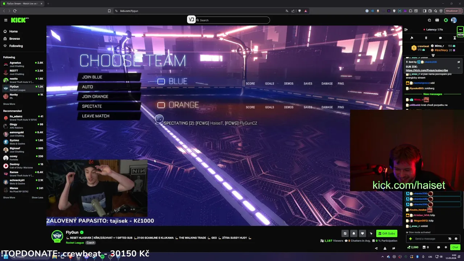Click the Czech language tag
Screen dimensions: 464x261
[x=90, y=243]
